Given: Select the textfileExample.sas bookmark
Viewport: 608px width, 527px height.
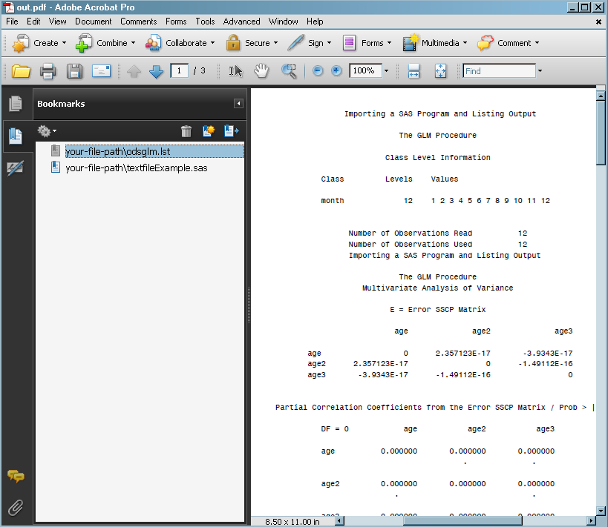Looking at the screenshot, I should coord(136,168).
